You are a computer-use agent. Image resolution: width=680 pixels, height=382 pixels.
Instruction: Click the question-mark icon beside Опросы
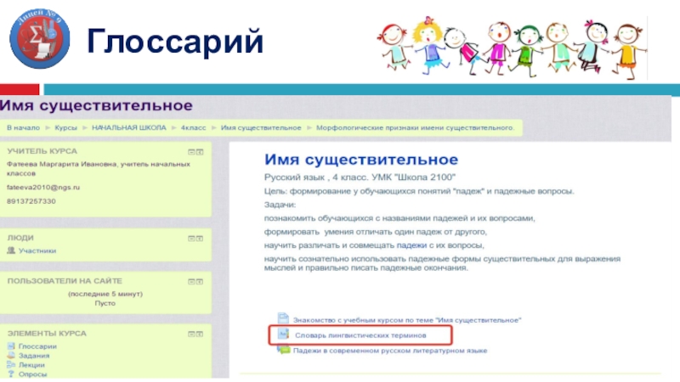tap(11, 374)
